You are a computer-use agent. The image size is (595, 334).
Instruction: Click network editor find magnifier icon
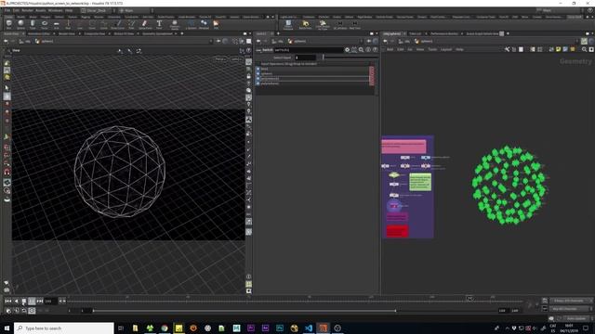pos(584,49)
